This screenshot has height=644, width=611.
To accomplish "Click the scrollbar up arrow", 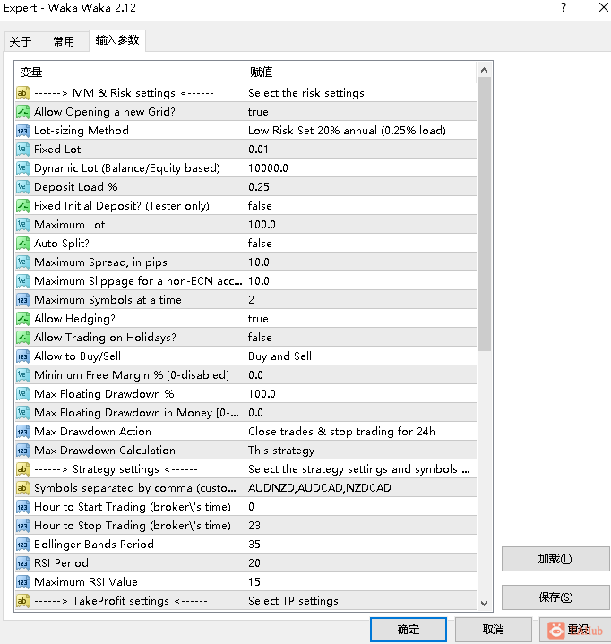I will point(484,70).
